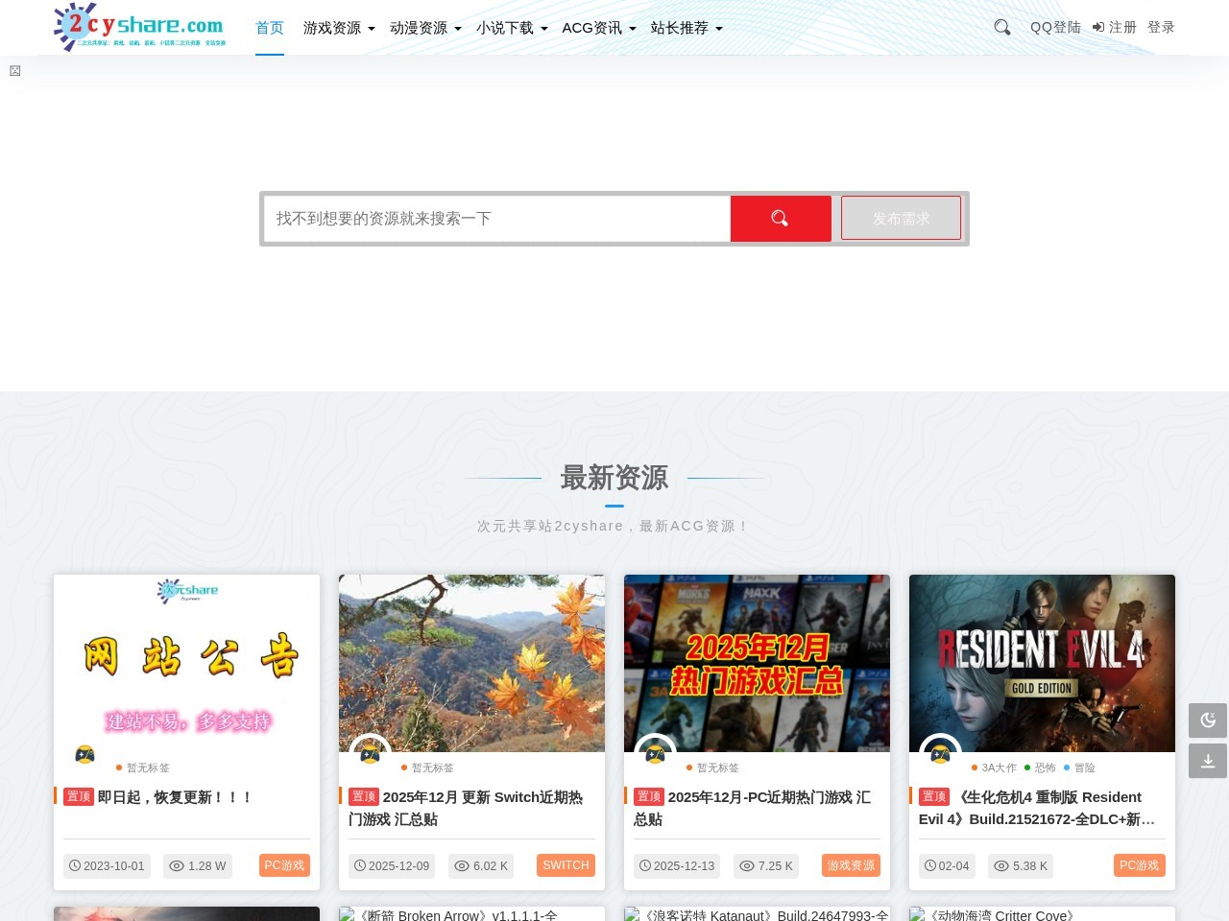The width and height of the screenshot is (1229, 921).
Task: Open the autumn leaves Switch post thumbnail
Action: pyautogui.click(x=471, y=663)
